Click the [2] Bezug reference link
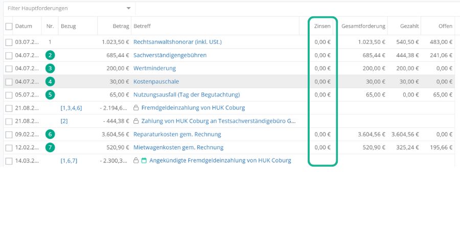Screen dimensions: 460x230 tap(64, 121)
